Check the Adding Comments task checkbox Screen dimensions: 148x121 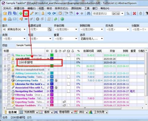point(9,73)
